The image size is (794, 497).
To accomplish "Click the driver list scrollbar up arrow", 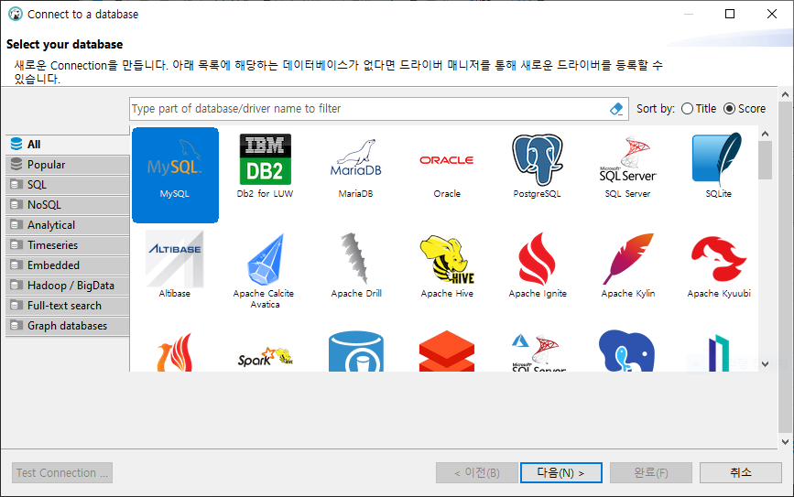I will tap(765, 135).
